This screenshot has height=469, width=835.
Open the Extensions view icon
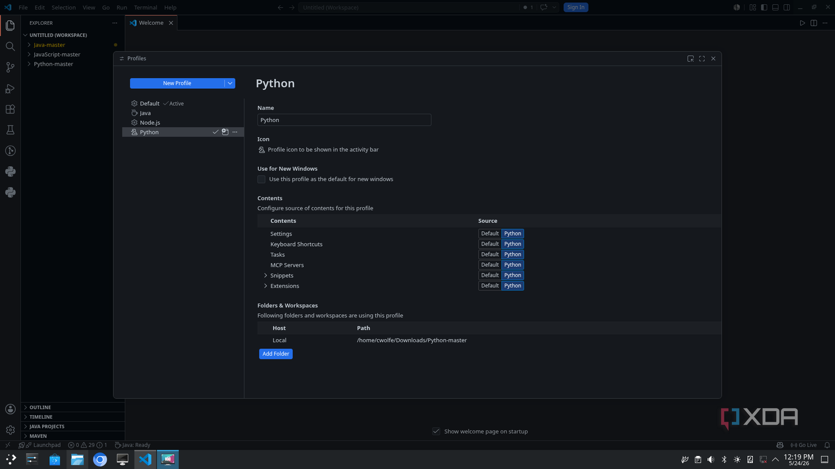click(10, 109)
